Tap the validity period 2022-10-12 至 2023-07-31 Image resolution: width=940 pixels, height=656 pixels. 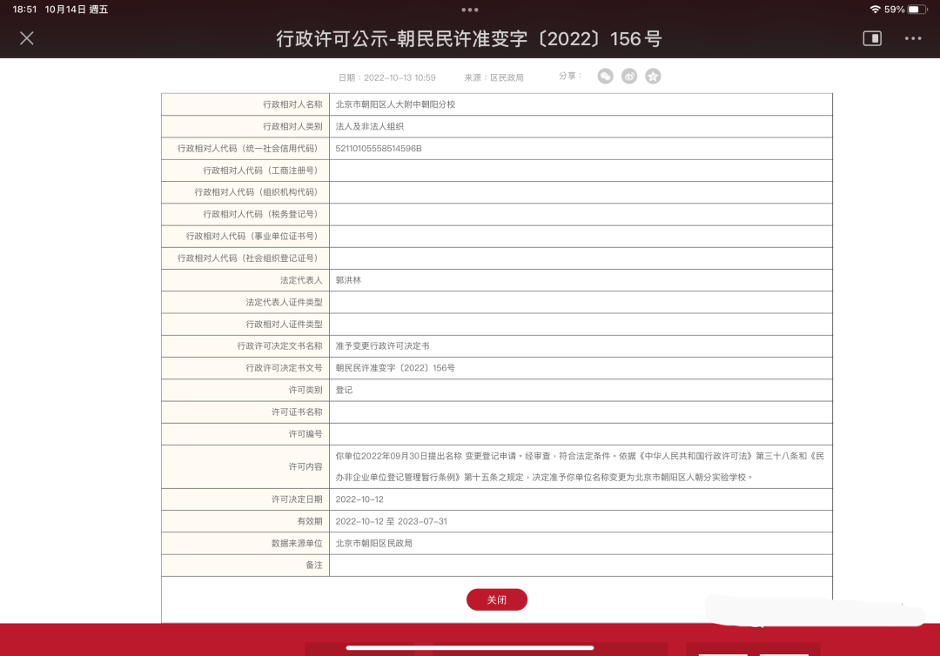pyautogui.click(x=391, y=521)
